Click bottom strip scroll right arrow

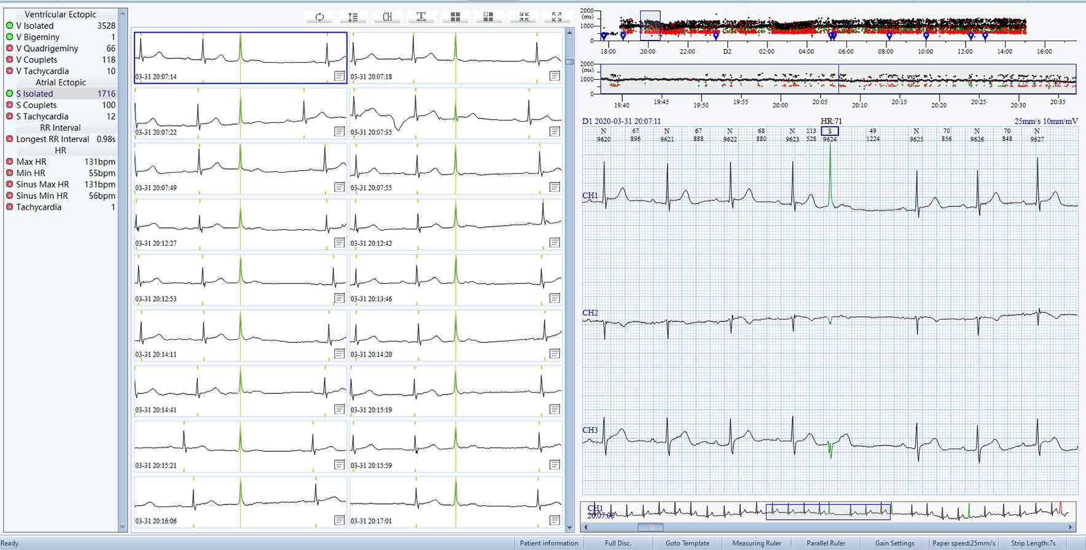[x=1071, y=527]
